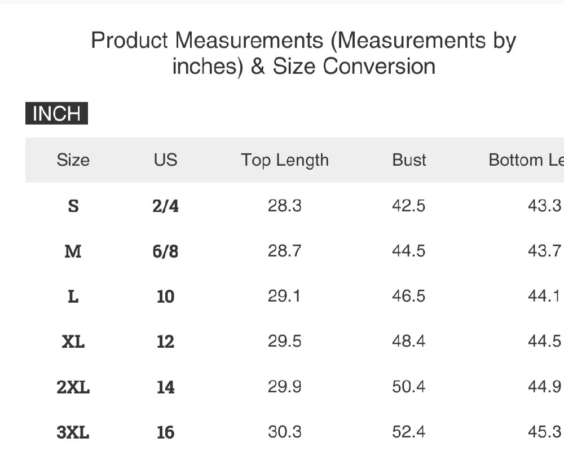The height and width of the screenshot is (460, 564).
Task: Click the 28.3 top length value
Action: tap(285, 206)
